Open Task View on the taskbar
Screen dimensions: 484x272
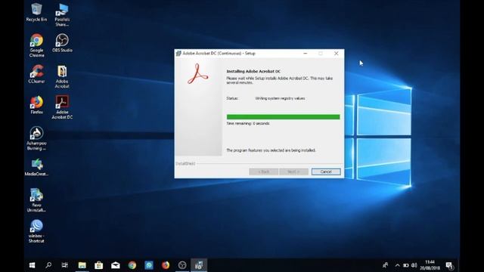(x=65, y=265)
